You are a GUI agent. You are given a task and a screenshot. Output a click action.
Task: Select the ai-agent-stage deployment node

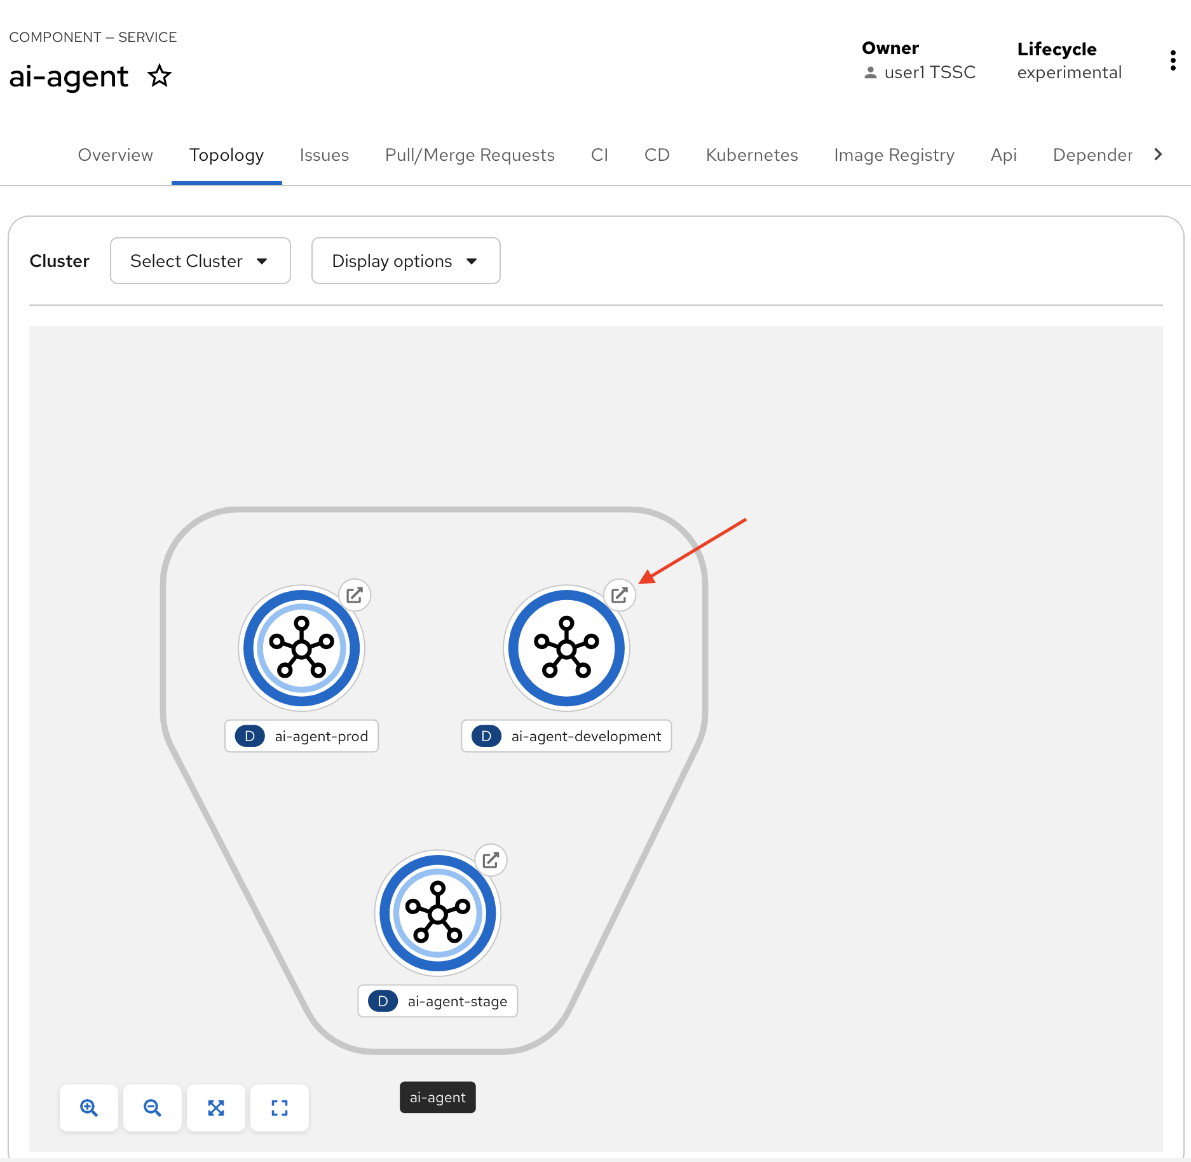[x=437, y=912]
